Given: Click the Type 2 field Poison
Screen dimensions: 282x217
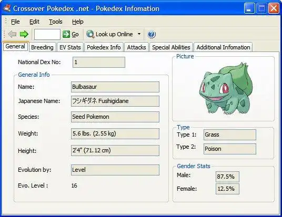Looking at the screenshot, I should pos(230,149).
